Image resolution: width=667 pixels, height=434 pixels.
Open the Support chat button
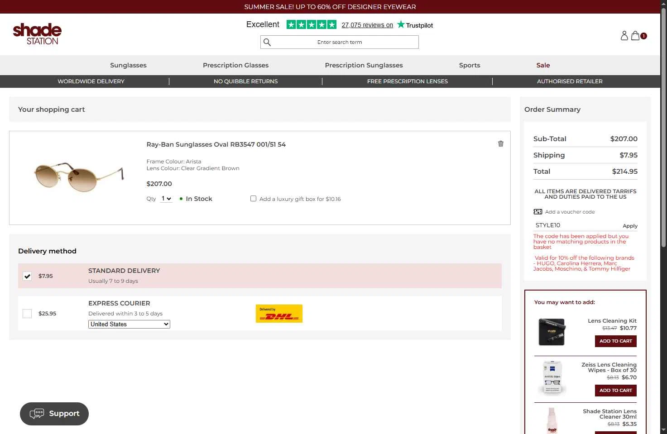pyautogui.click(x=54, y=414)
